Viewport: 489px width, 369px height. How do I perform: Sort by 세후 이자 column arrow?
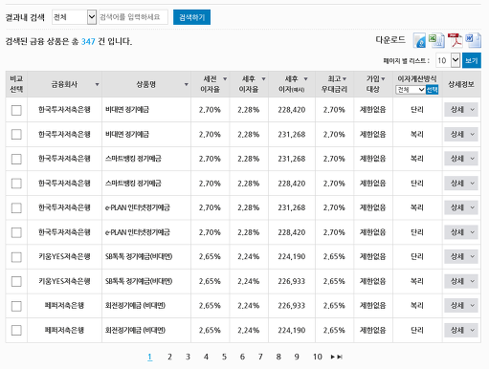click(305, 79)
